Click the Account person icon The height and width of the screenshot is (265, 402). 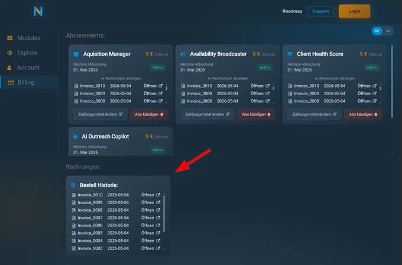click(9, 67)
